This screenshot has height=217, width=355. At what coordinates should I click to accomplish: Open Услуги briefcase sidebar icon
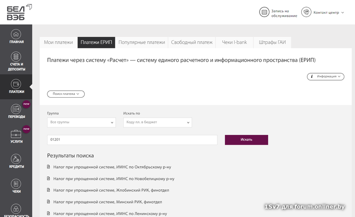point(16,134)
